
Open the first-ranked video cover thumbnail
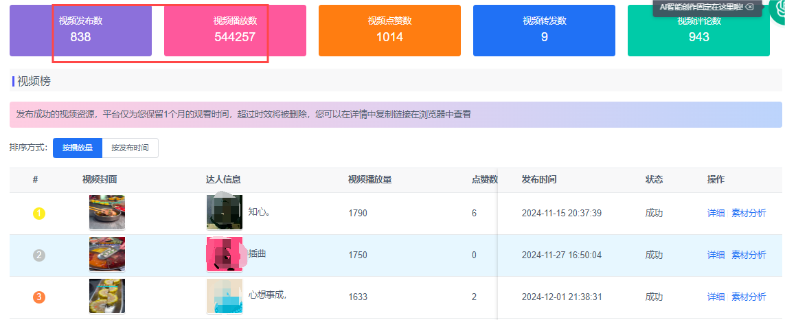(x=107, y=212)
